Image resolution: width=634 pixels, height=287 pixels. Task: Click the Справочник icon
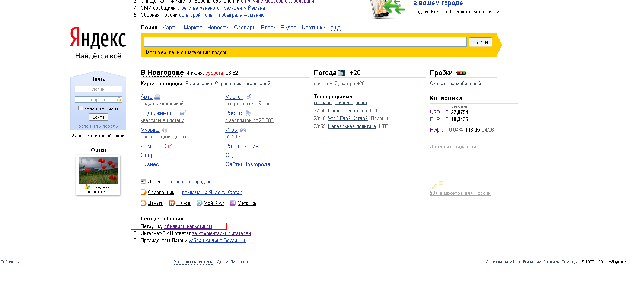(x=143, y=193)
